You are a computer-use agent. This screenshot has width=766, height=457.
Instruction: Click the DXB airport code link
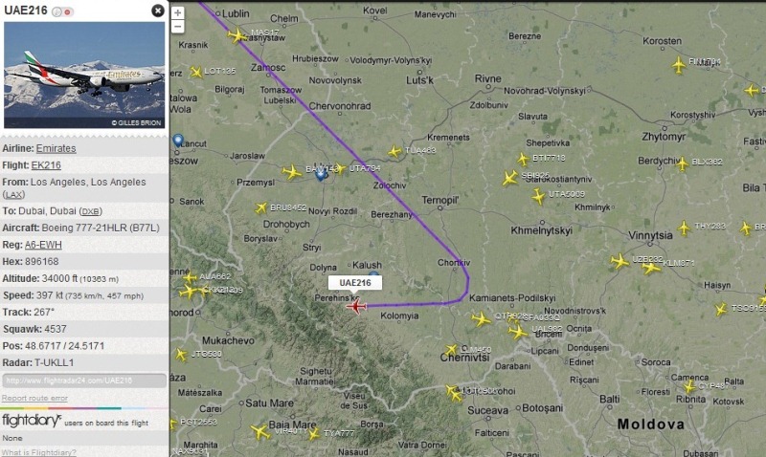coord(90,211)
